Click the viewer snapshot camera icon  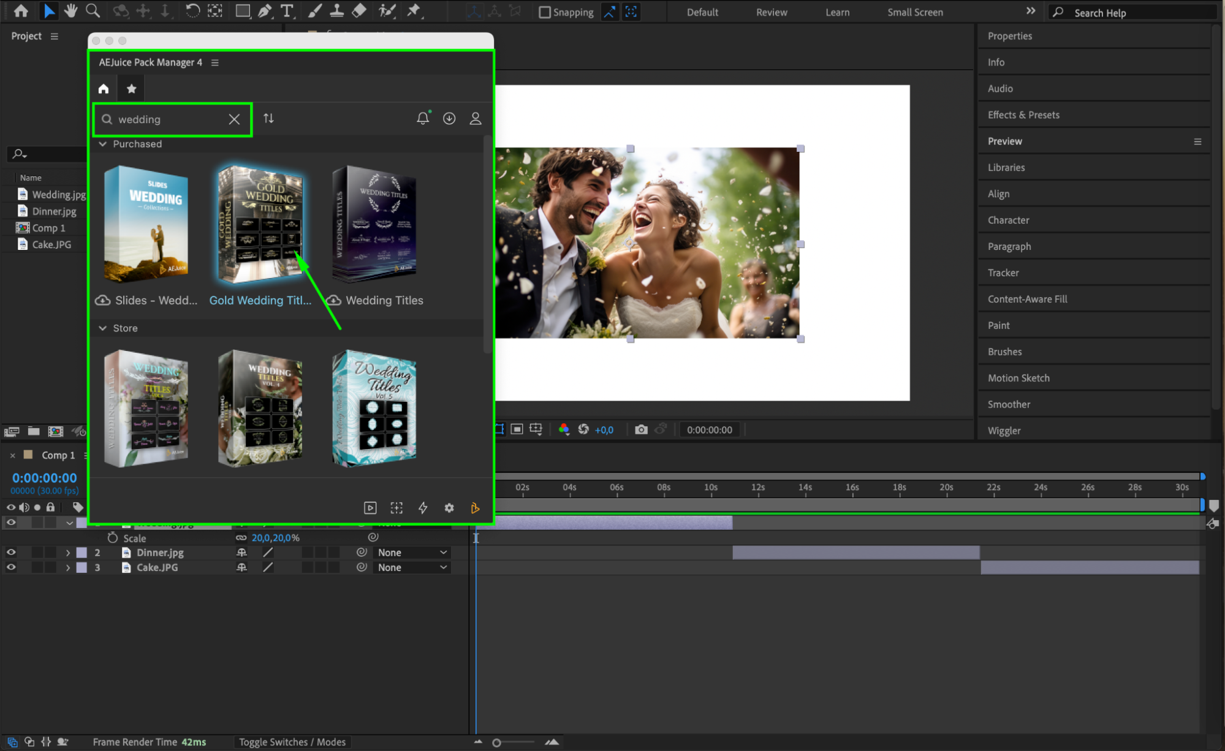641,429
